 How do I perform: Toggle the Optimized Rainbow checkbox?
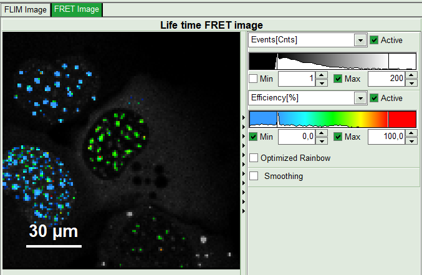(254, 158)
